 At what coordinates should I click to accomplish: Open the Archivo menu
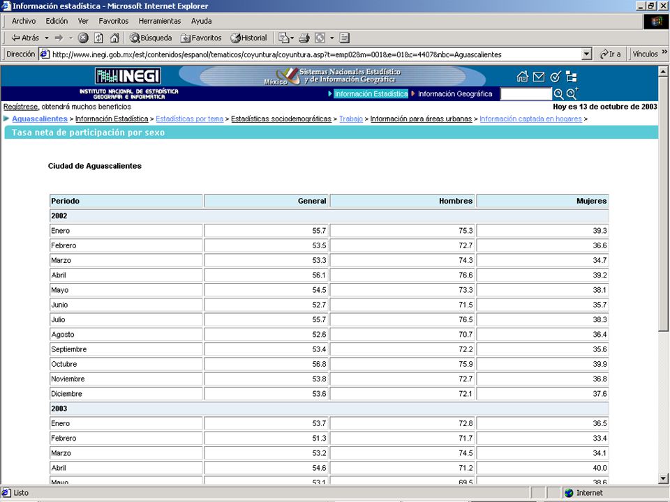[x=24, y=21]
